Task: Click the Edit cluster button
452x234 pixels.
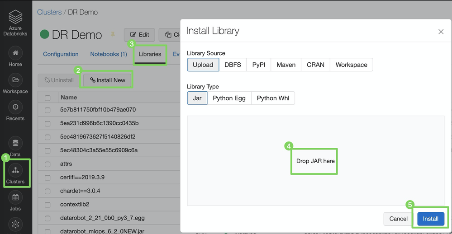Action: [x=139, y=35]
